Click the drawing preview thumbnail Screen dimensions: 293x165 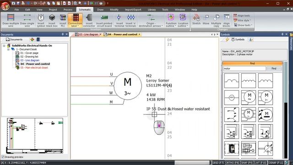pyautogui.click(x=35, y=136)
